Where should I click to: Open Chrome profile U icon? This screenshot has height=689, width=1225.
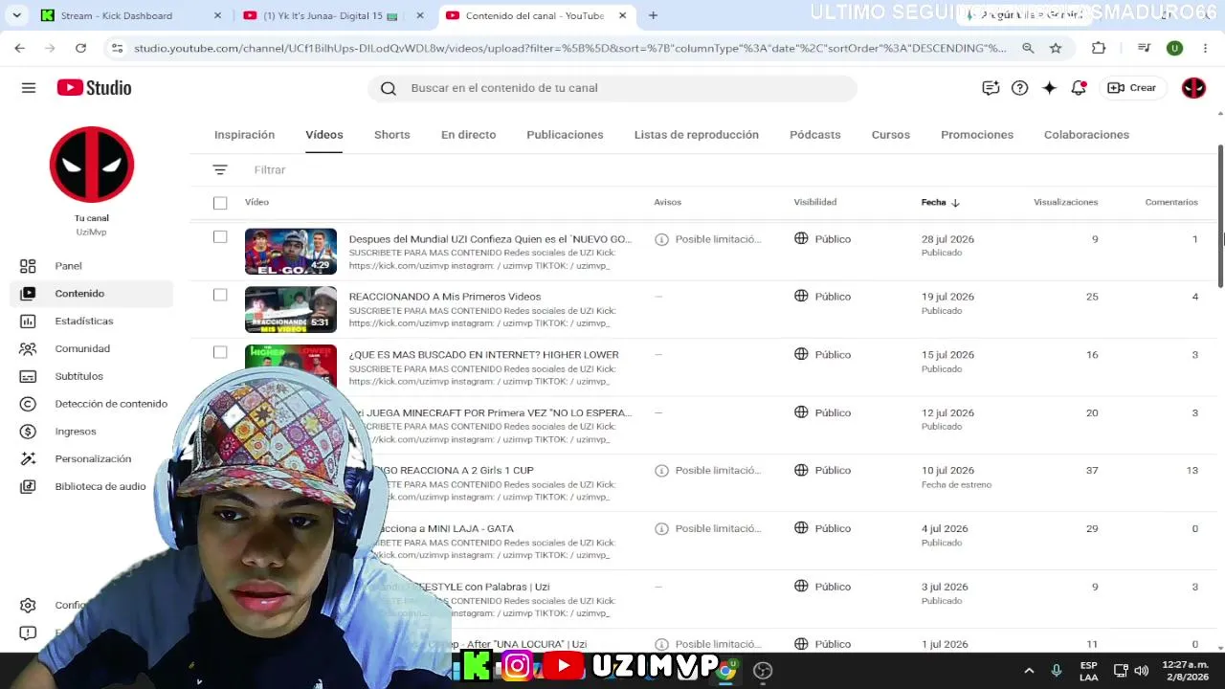point(1174,48)
